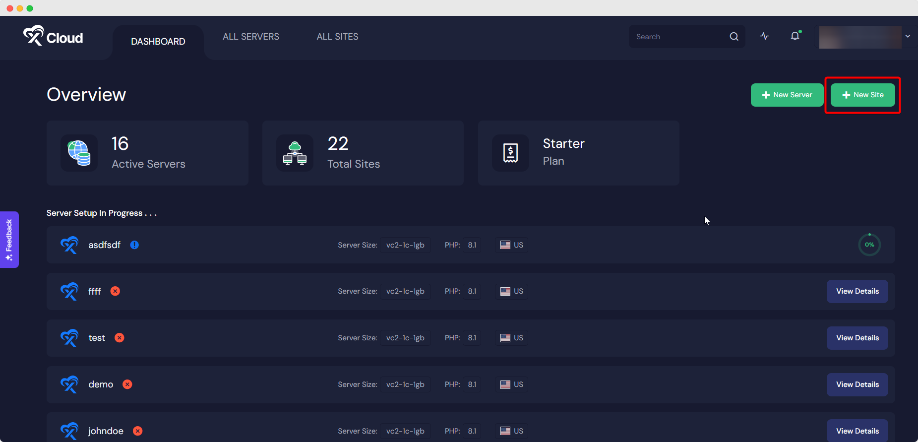The width and height of the screenshot is (918, 442).
Task: Click the red error icon beside johndoe
Action: pos(138,431)
